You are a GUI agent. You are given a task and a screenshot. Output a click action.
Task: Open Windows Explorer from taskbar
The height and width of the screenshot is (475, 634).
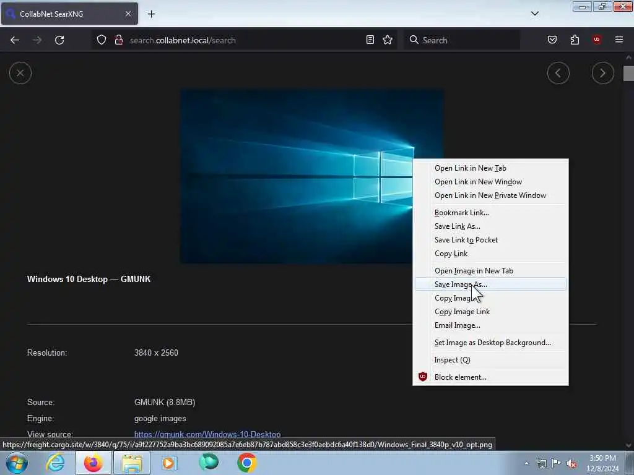pyautogui.click(x=132, y=463)
